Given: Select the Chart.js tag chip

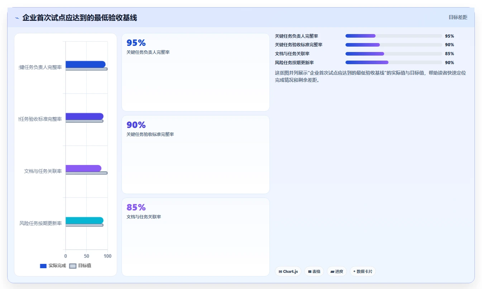Looking at the screenshot, I should click(x=288, y=271).
